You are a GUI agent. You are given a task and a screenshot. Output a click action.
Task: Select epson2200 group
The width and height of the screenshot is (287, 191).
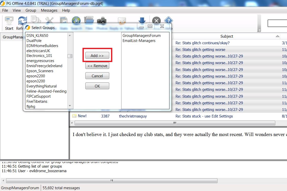coord(36,76)
